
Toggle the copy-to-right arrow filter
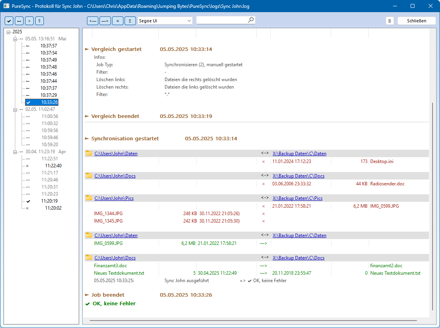(105, 20)
